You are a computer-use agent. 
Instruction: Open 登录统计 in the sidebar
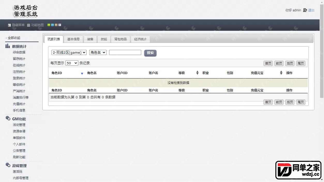click(x=19, y=78)
